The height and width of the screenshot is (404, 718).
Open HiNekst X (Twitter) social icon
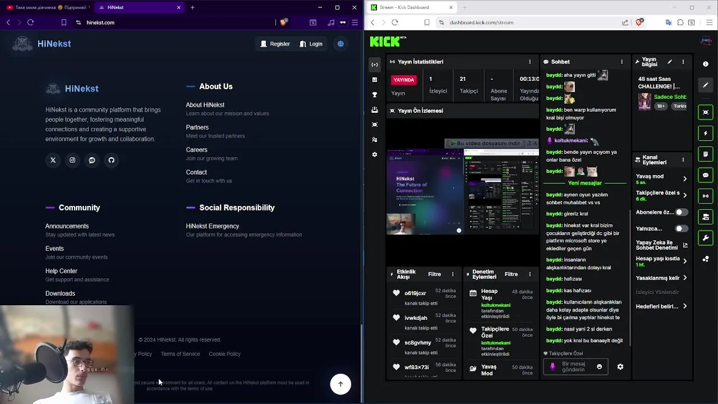tap(53, 160)
